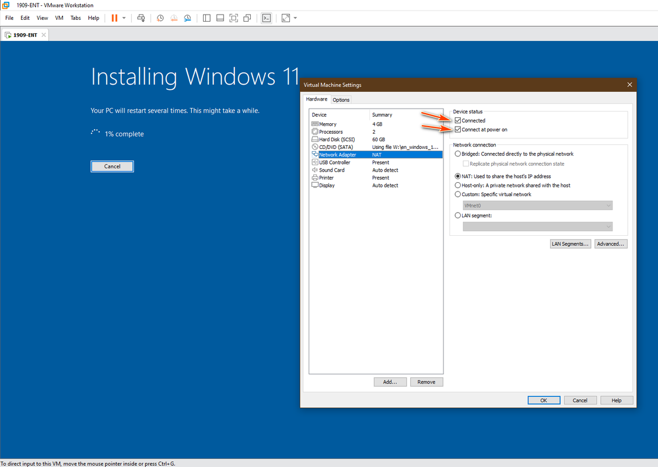Open Help in the settings dialog
Image resolution: width=658 pixels, height=467 pixels.
point(617,400)
